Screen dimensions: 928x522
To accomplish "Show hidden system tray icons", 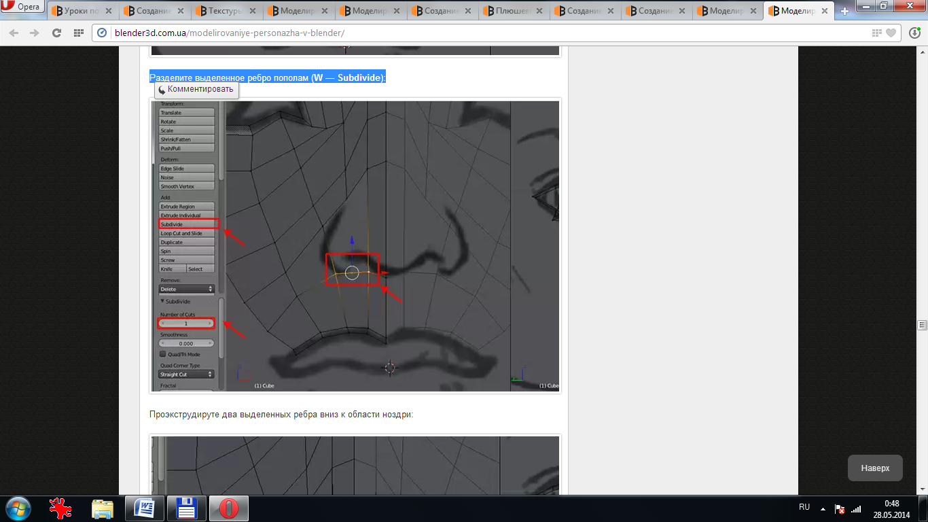I will pos(823,508).
